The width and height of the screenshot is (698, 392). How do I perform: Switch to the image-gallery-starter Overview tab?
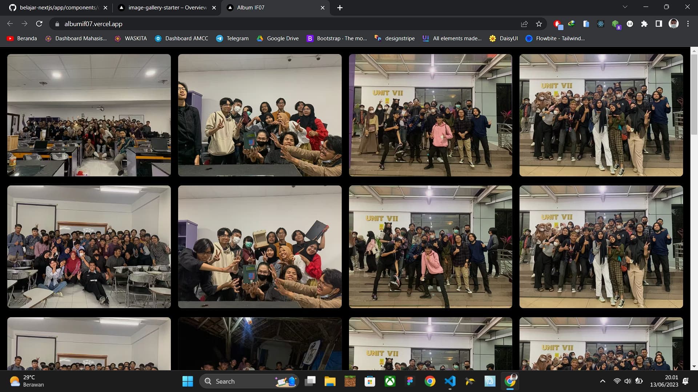coord(168,8)
